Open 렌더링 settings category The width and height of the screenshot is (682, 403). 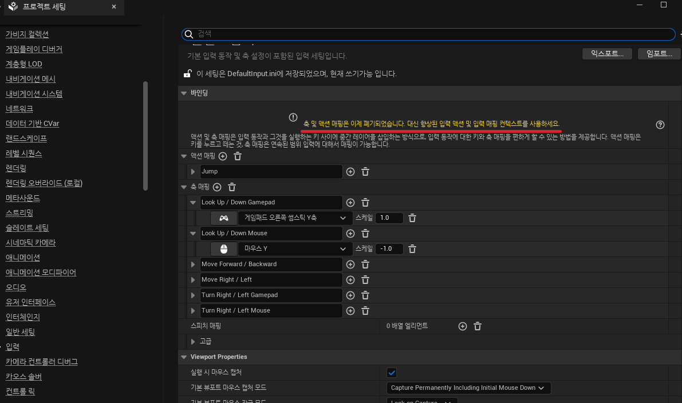[15, 168]
